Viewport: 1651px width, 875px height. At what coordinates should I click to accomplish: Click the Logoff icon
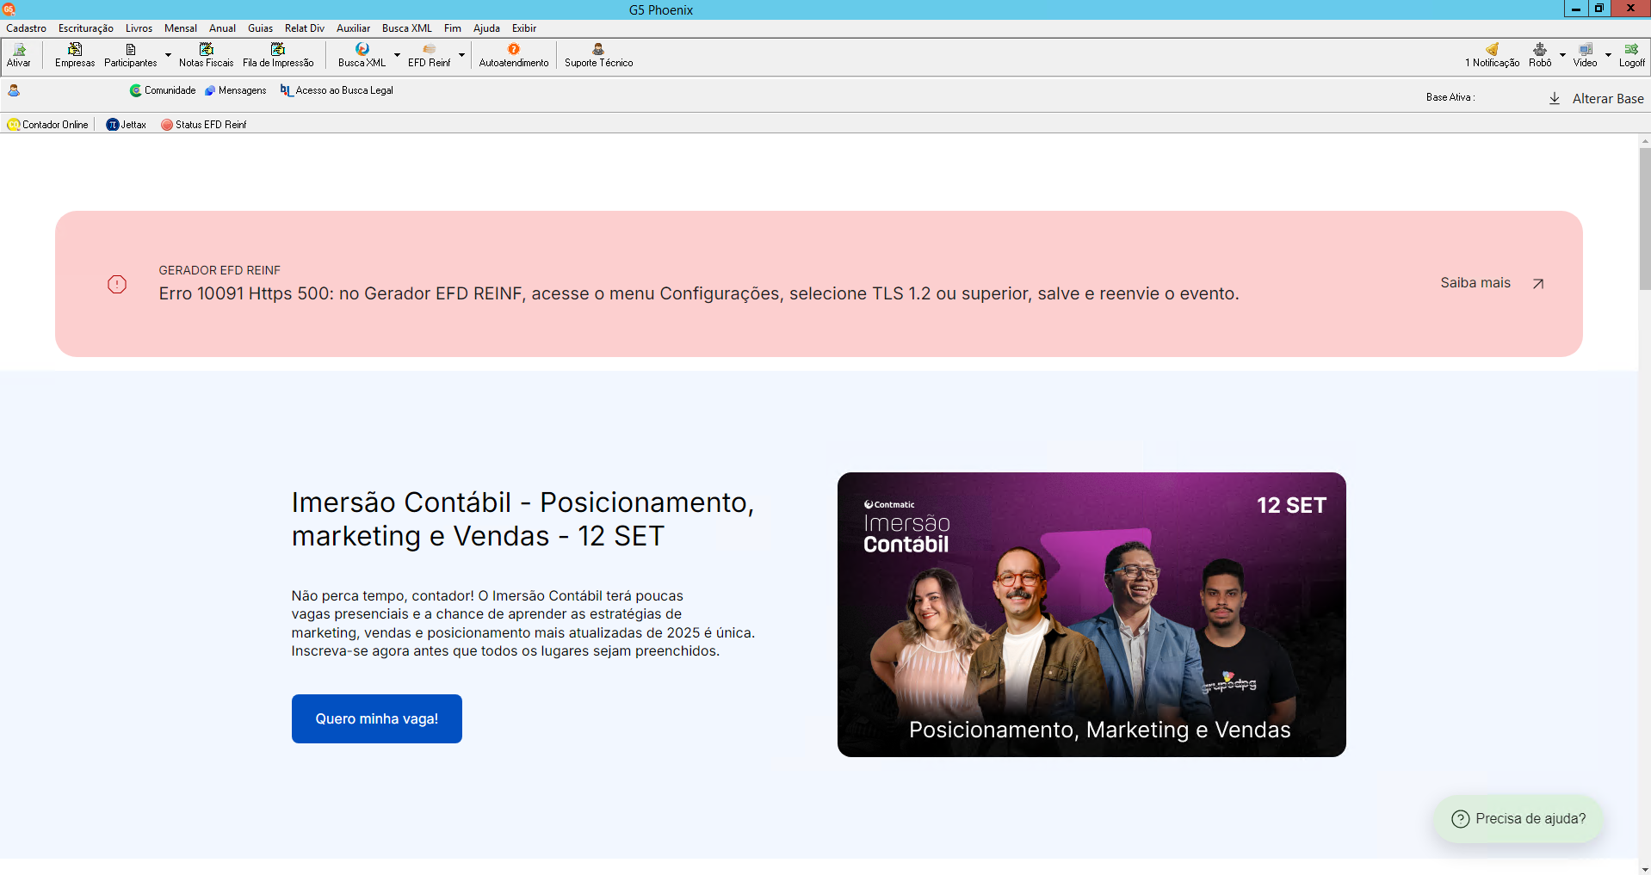click(x=1631, y=55)
